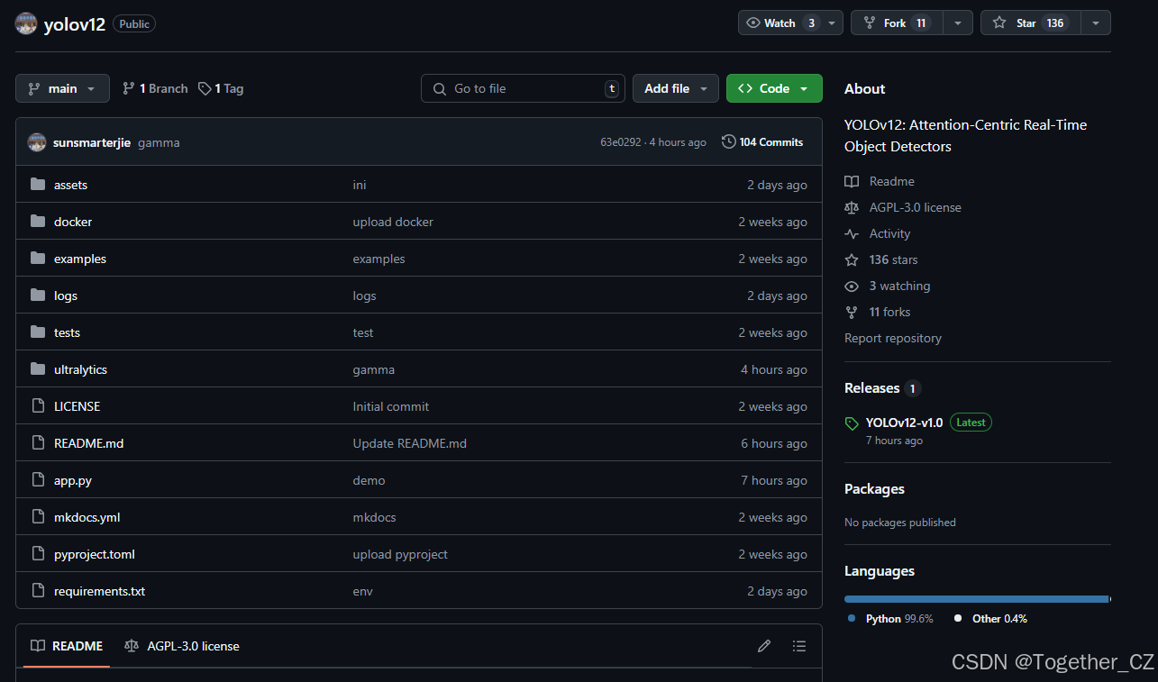This screenshot has width=1158, height=682.
Task: Open the app.py file
Action: click(x=73, y=480)
